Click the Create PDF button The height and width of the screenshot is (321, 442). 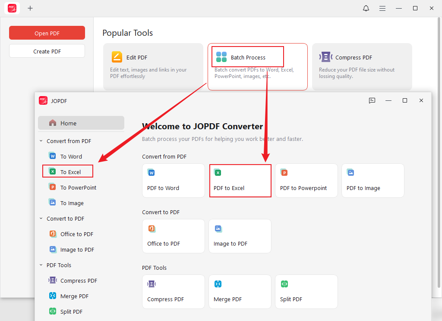[47, 50]
